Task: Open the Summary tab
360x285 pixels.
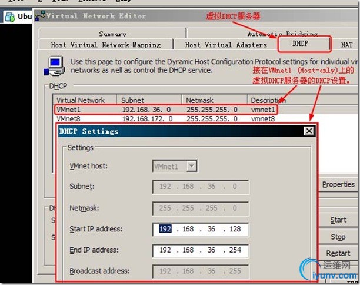Action: pos(112,34)
